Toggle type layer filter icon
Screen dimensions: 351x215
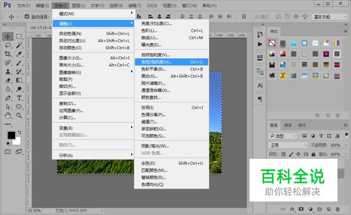321,136
